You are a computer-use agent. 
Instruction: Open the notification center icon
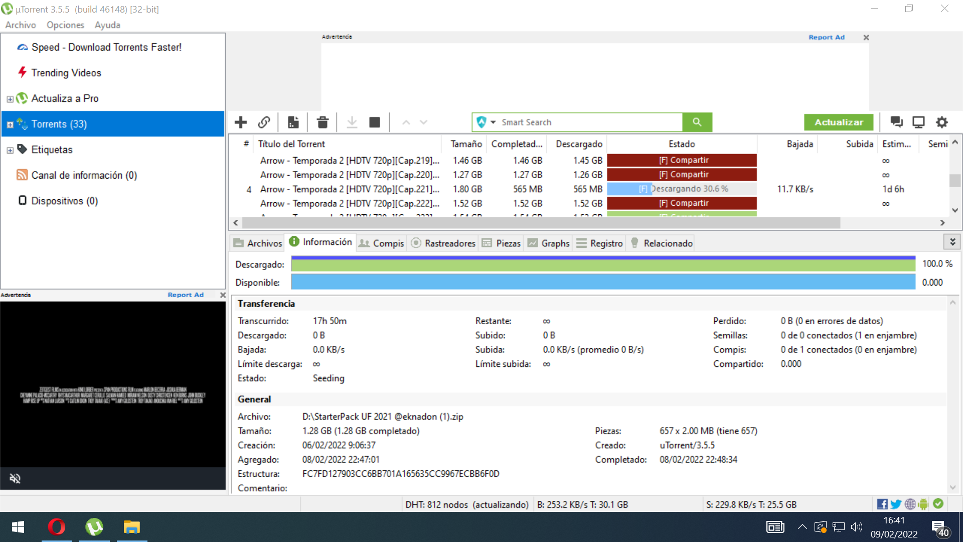pyautogui.click(x=940, y=527)
